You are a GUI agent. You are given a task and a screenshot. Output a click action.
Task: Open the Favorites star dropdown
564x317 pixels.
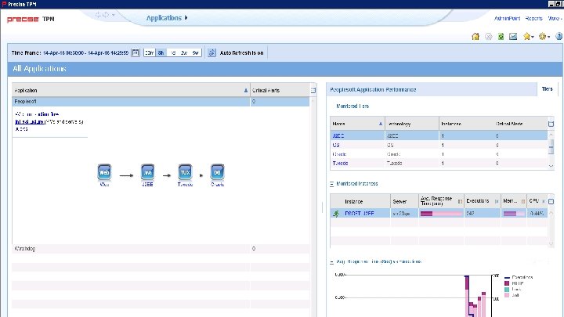pos(529,36)
